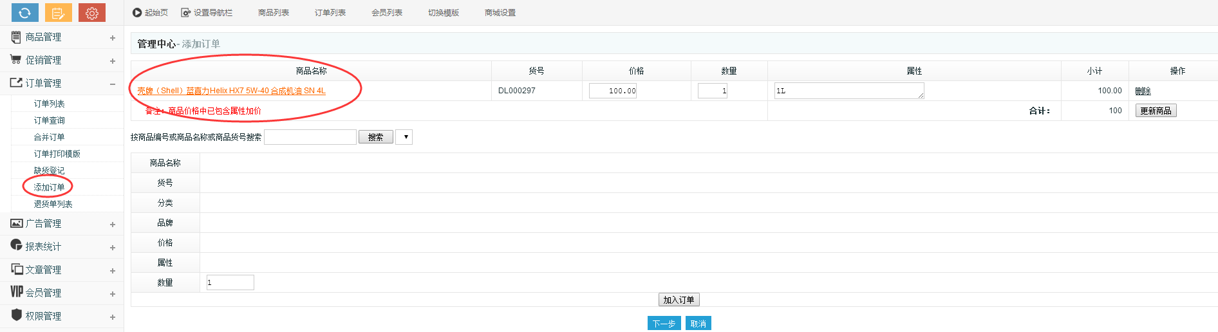The width and height of the screenshot is (1218, 332).
Task: Click the 订单管理 share icon
Action: pyautogui.click(x=16, y=82)
